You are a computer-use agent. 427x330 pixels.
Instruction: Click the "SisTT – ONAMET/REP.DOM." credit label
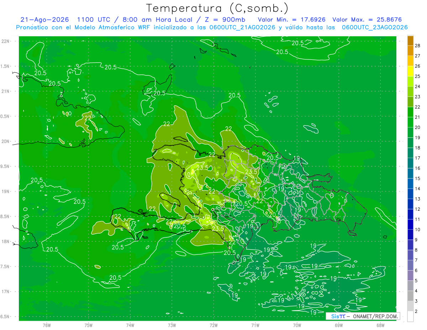(x=363, y=316)
